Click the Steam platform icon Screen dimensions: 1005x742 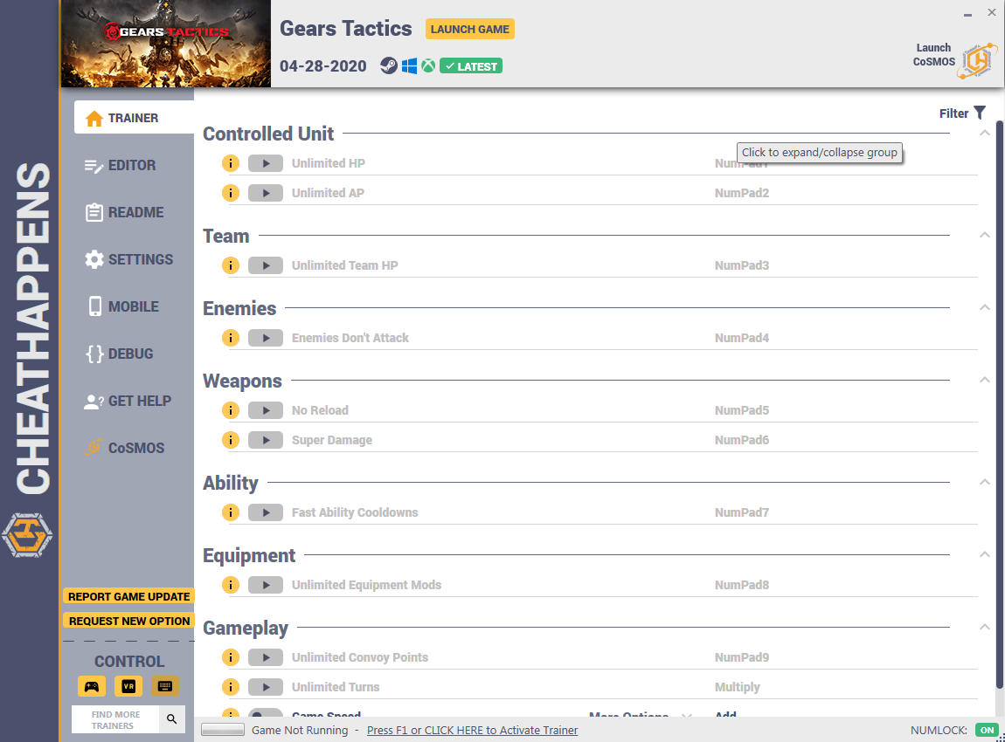pyautogui.click(x=388, y=66)
